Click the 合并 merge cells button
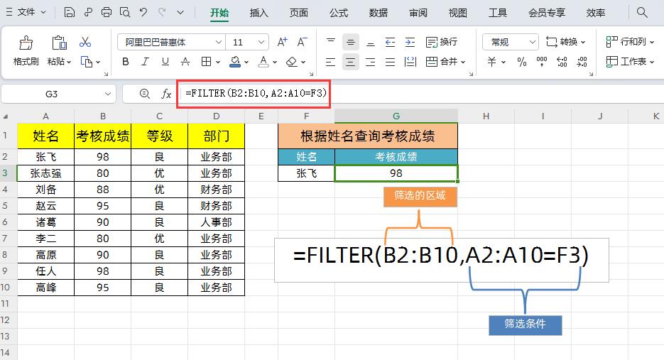This screenshot has width=664, height=360. click(x=445, y=62)
